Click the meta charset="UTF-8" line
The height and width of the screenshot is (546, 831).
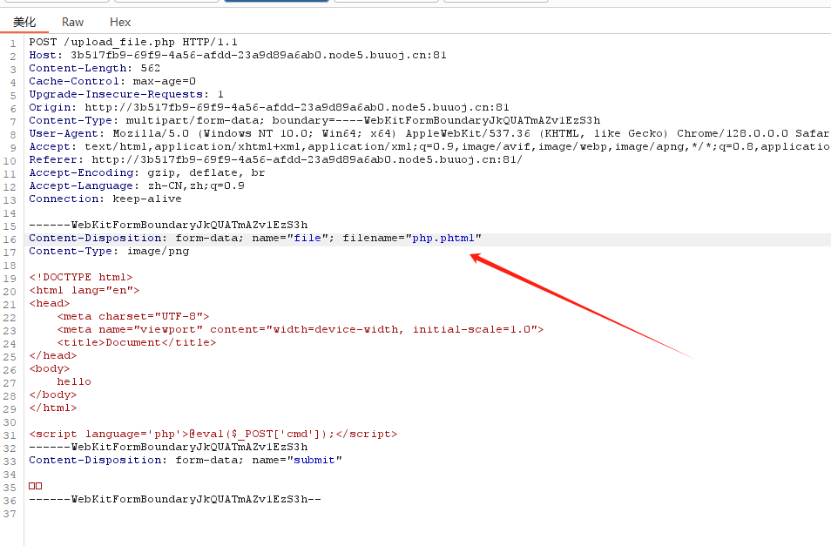133,316
